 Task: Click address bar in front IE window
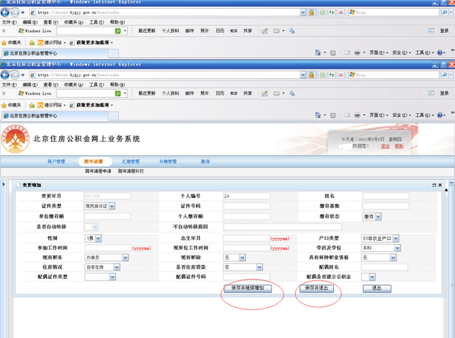tap(165, 75)
